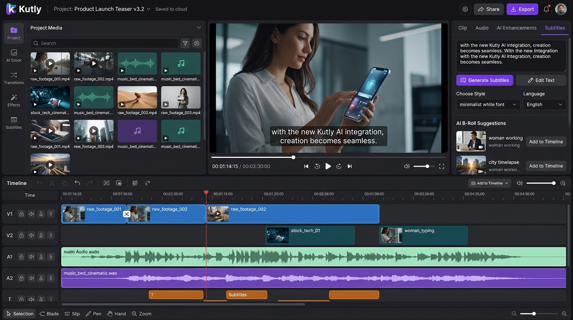This screenshot has height=320, width=573.
Task: Click the zoom magnifier beside timeline volume slider
Action: coord(563,183)
